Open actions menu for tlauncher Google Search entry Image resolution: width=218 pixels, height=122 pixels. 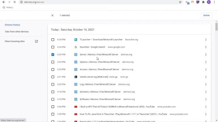[206, 47]
